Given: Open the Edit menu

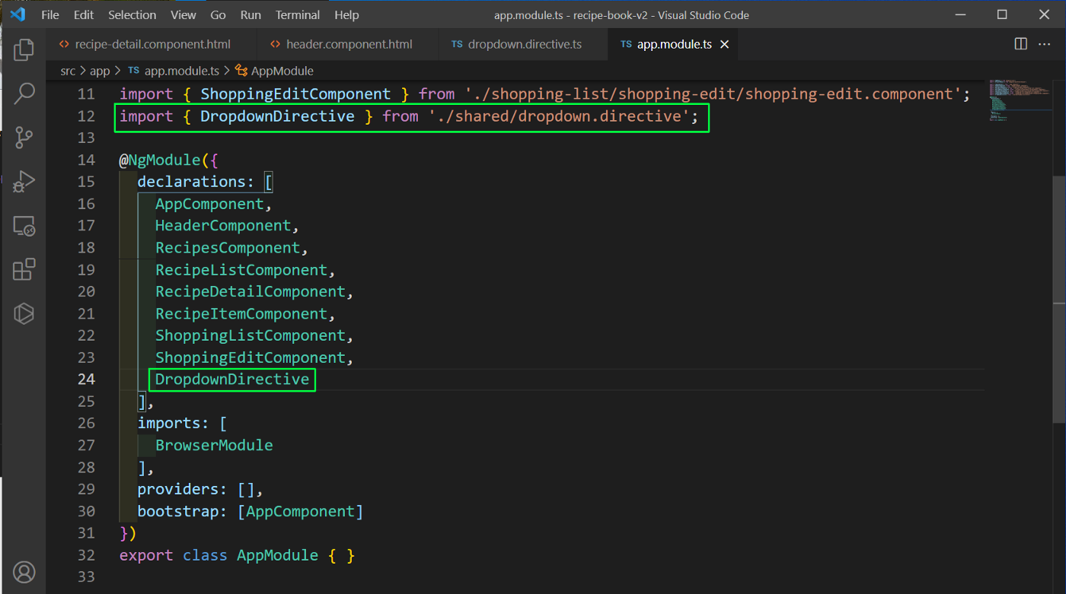Looking at the screenshot, I should 84,14.
